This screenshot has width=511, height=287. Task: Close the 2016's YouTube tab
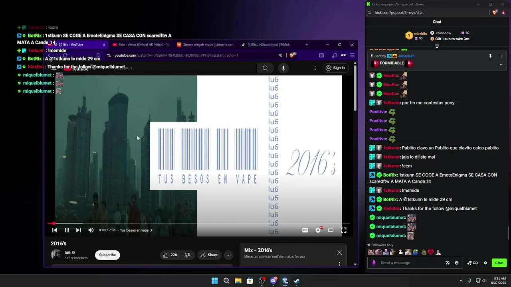pos(104,45)
